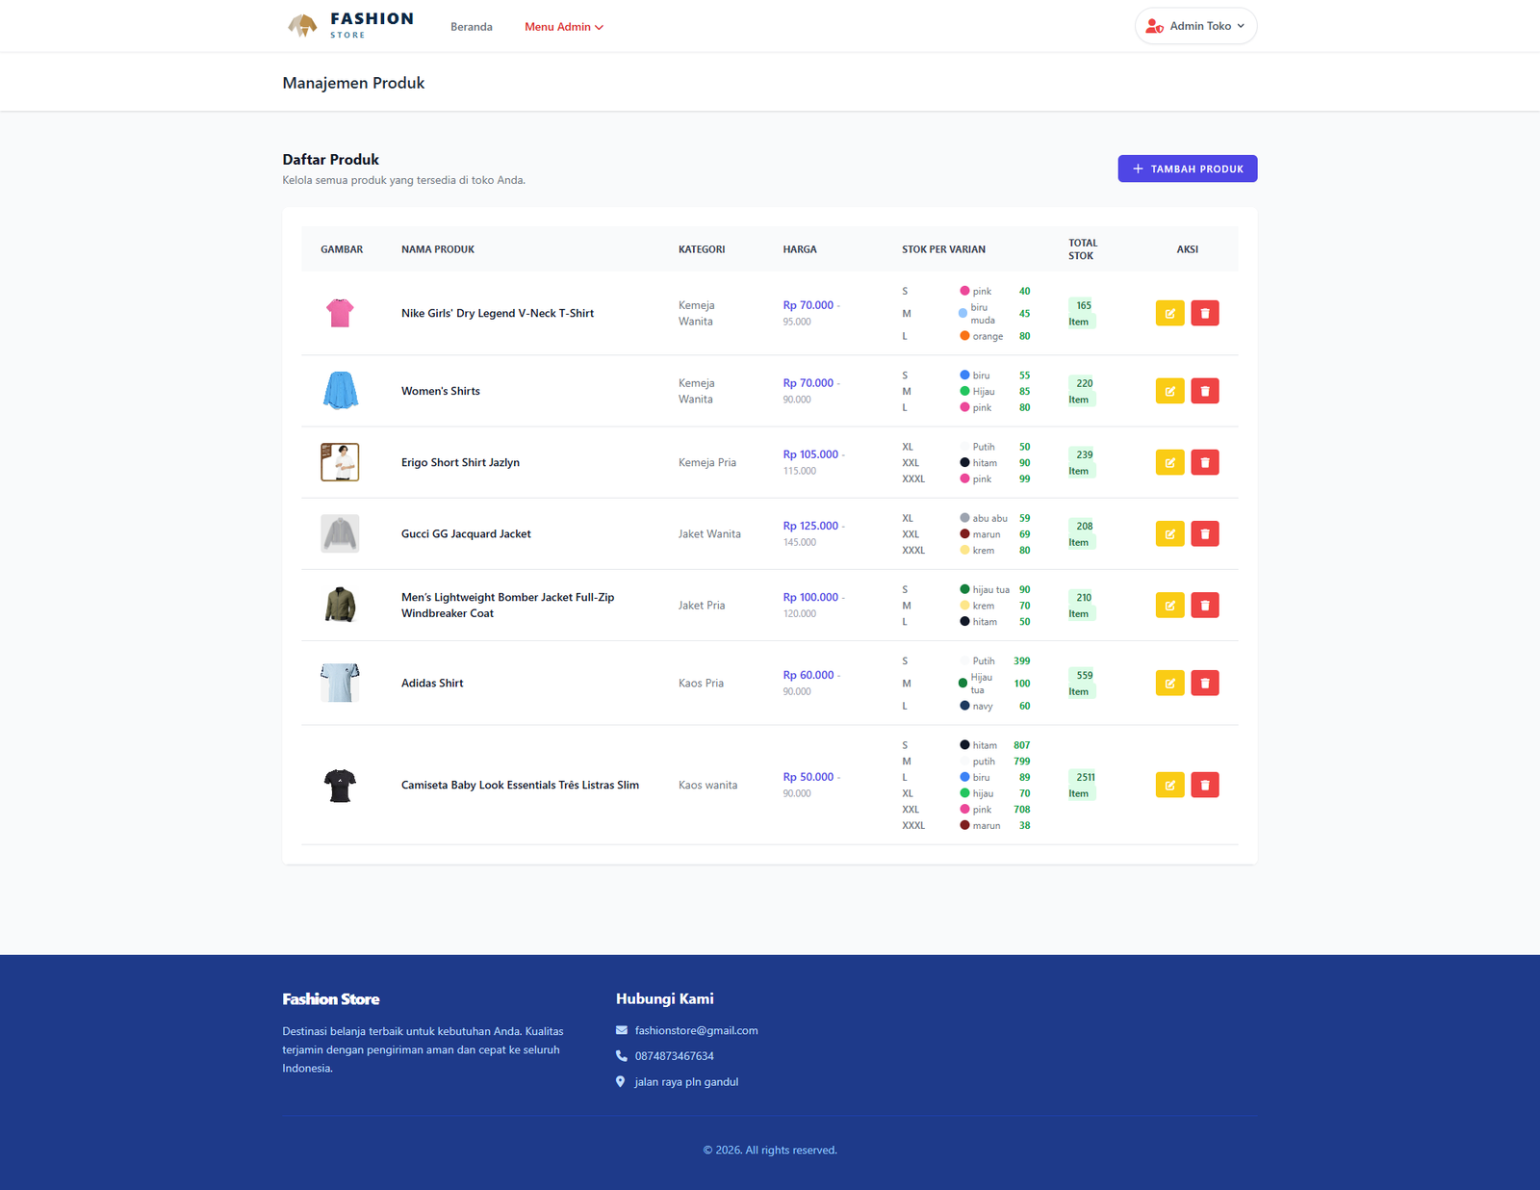
Task: Click the 239 Item total stock badge
Action: [1082, 463]
